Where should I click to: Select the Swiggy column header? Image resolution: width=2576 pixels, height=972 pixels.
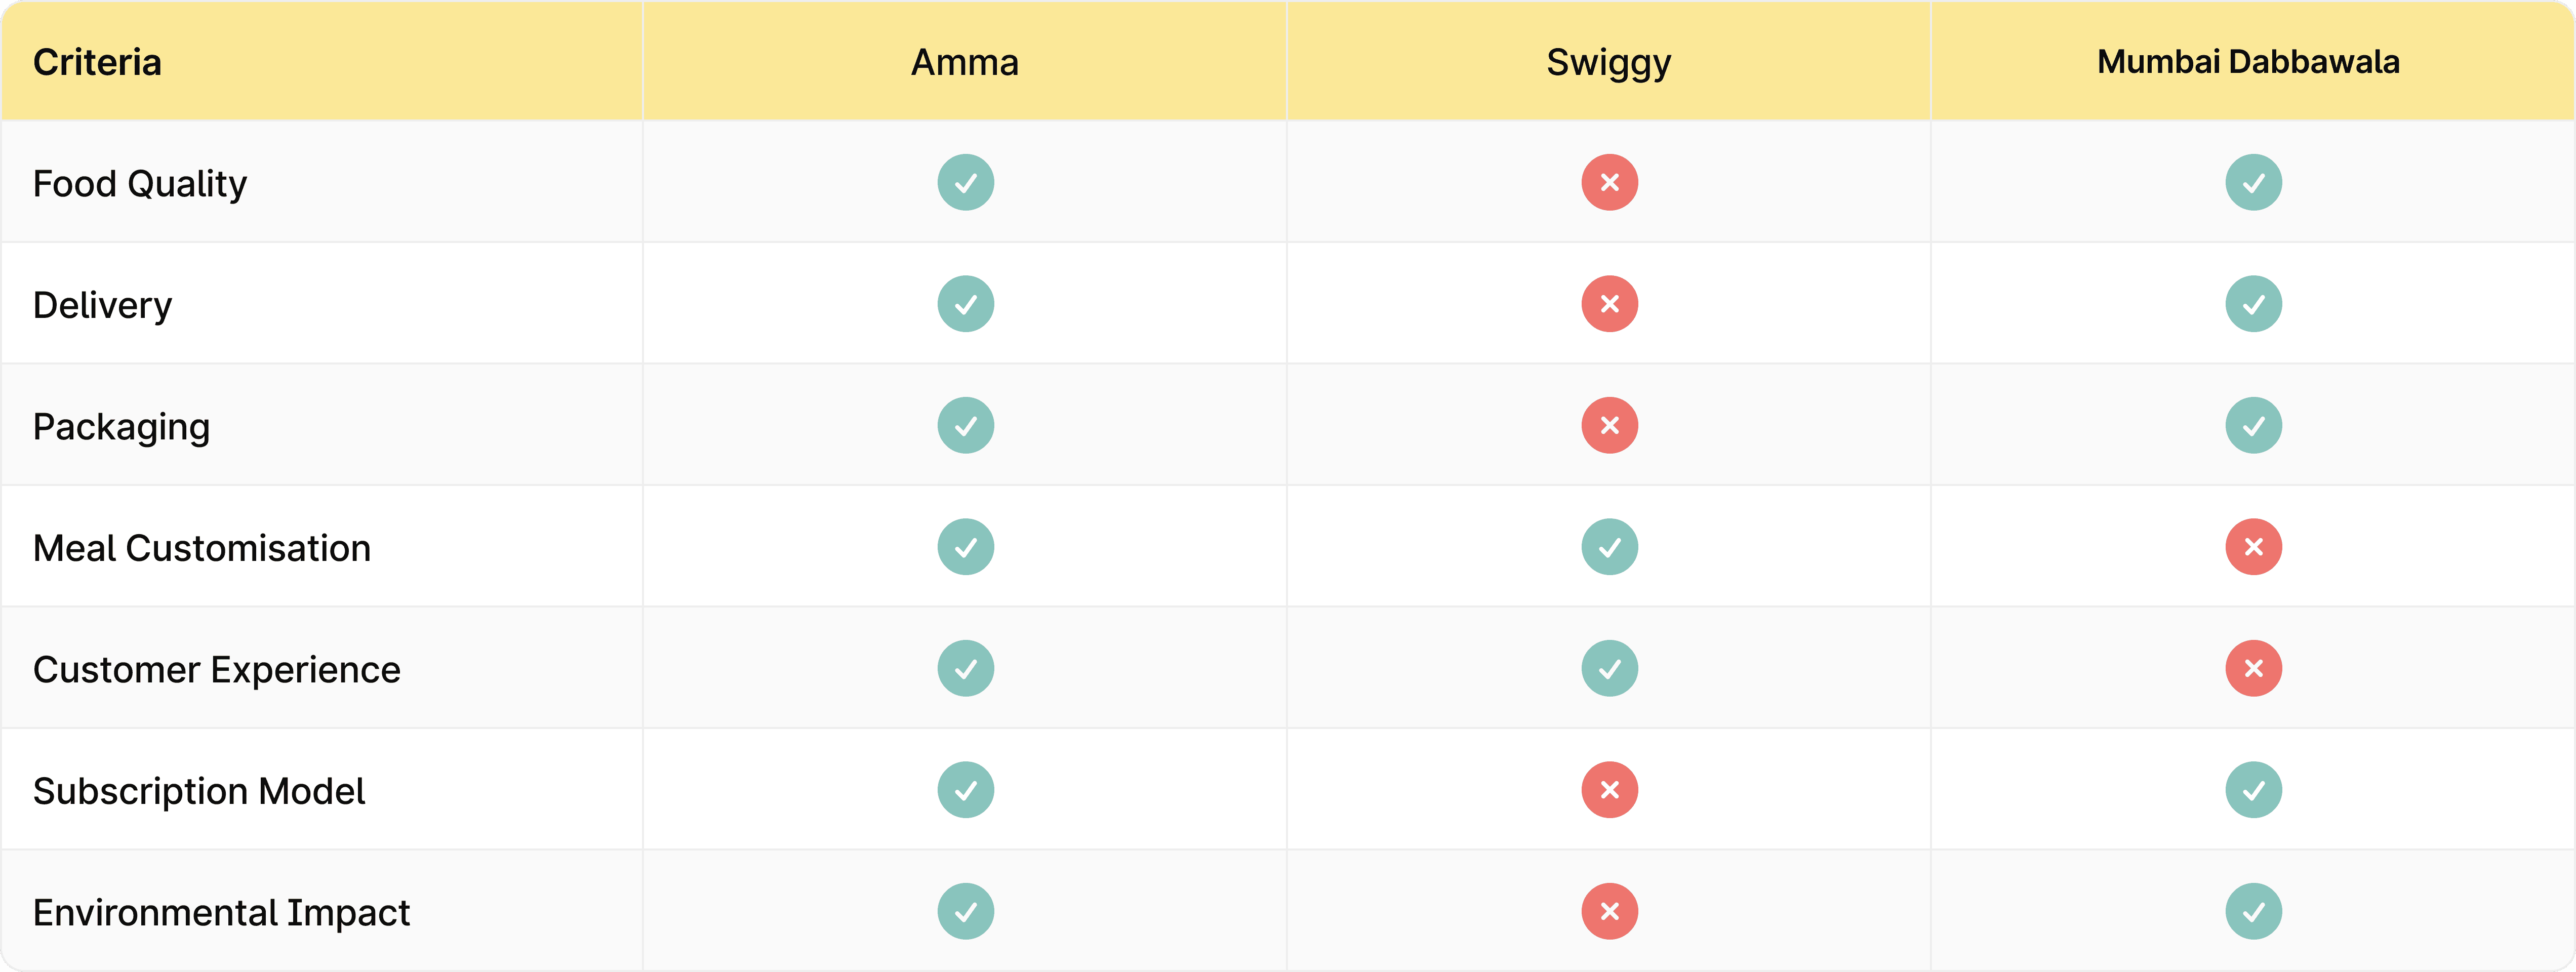(x=1608, y=62)
